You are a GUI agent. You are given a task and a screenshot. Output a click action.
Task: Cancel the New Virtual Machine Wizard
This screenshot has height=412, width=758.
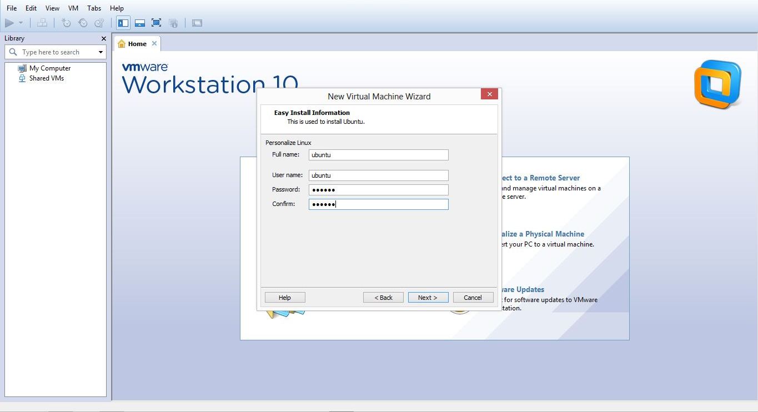coord(473,298)
